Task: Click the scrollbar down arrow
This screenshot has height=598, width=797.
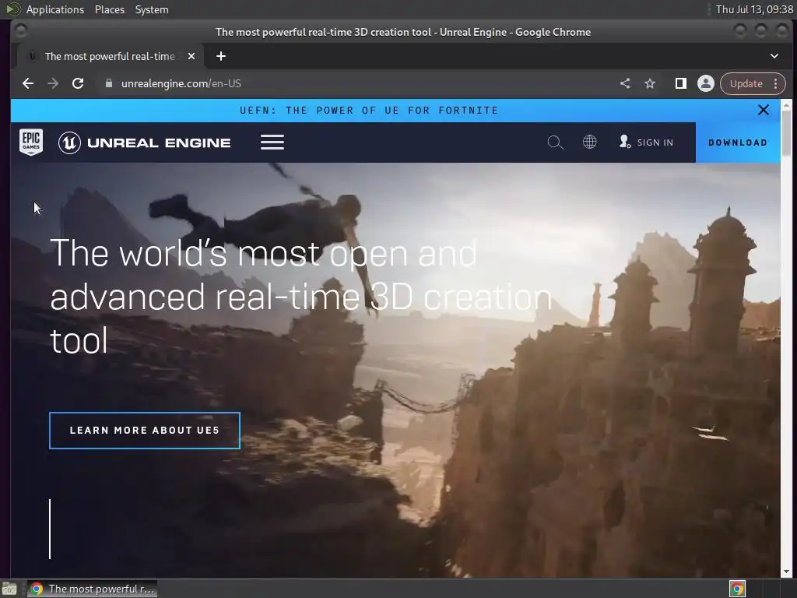Action: coord(786,572)
